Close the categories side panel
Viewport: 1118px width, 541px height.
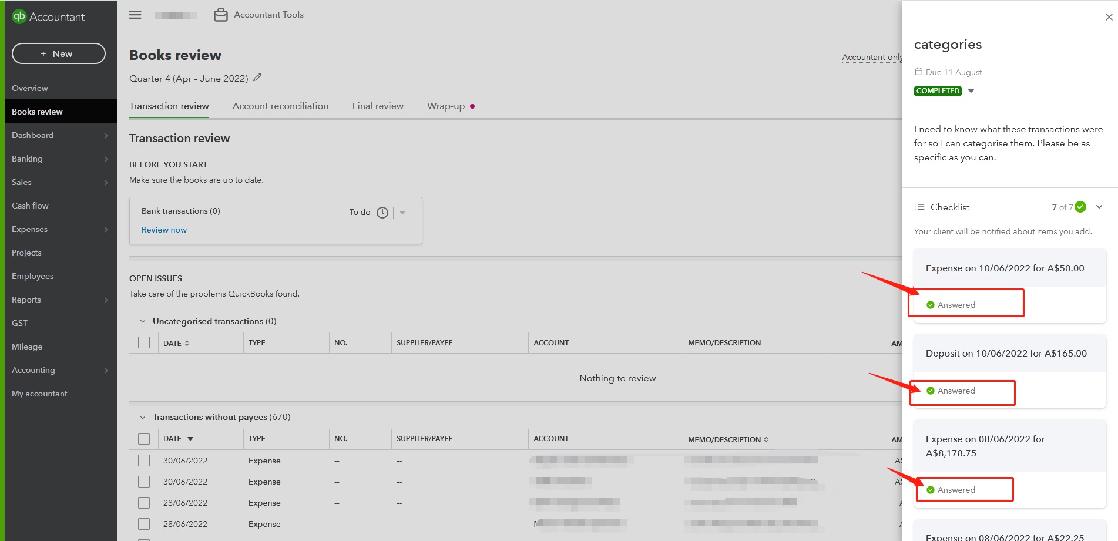[x=1109, y=17]
